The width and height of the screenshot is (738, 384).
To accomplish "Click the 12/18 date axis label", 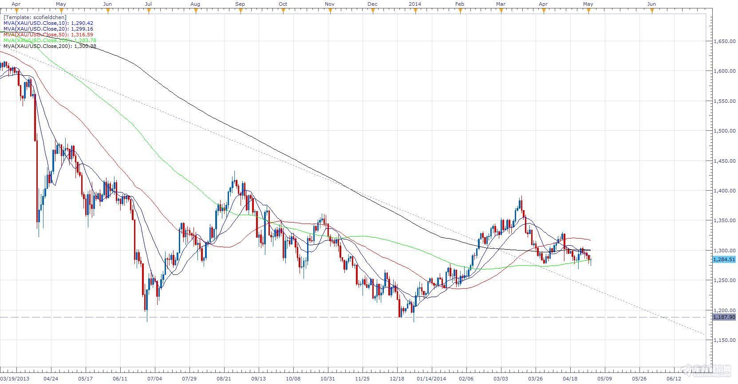I will coord(397,379).
